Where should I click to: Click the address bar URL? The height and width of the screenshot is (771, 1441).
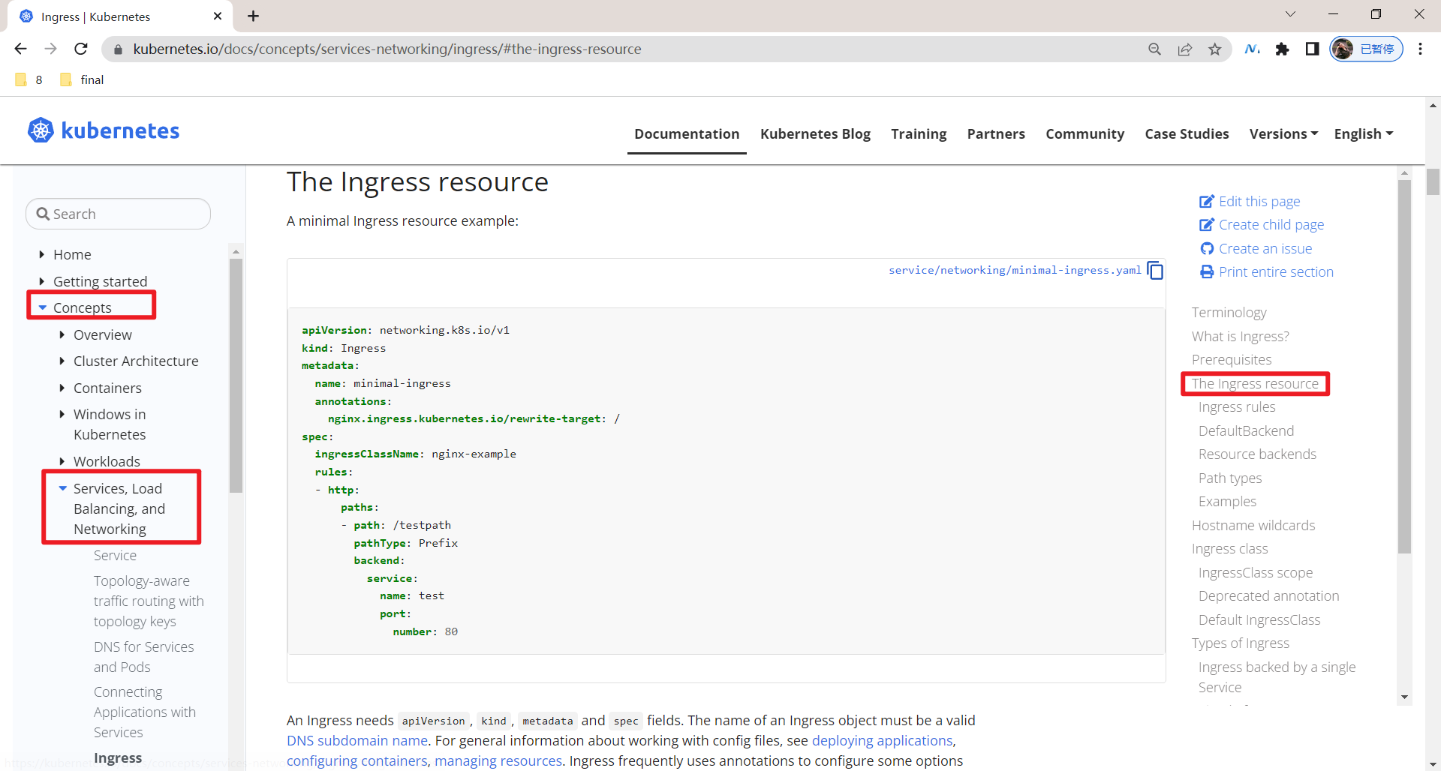click(x=387, y=49)
